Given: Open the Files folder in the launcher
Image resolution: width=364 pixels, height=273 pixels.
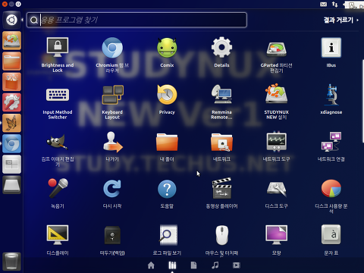Looking at the screenshot, I should tap(11, 61).
